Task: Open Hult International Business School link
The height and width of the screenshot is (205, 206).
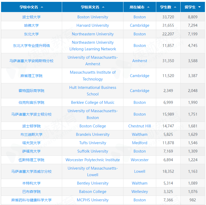Action: [x=93, y=91]
